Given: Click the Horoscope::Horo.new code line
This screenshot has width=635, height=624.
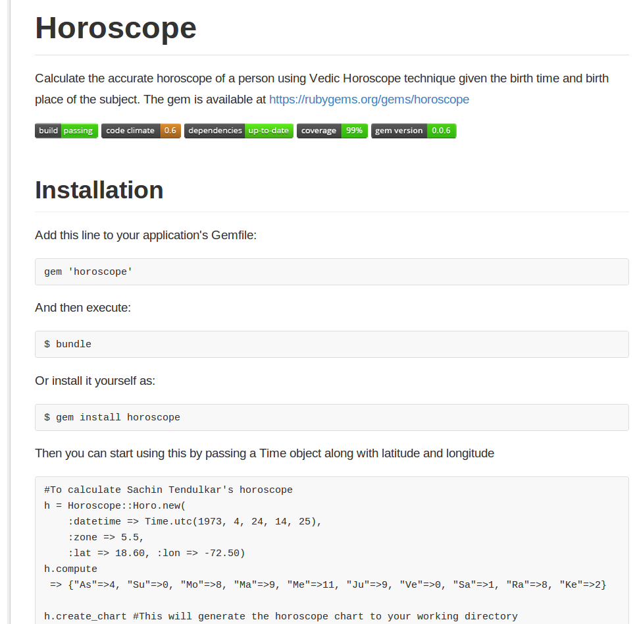Looking at the screenshot, I should (115, 505).
